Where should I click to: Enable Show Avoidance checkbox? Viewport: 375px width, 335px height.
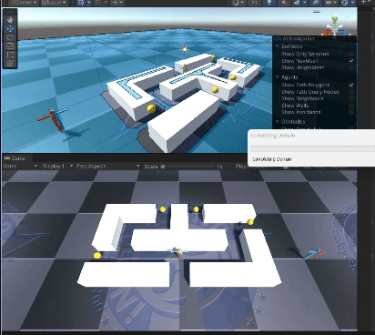pyautogui.click(x=351, y=112)
